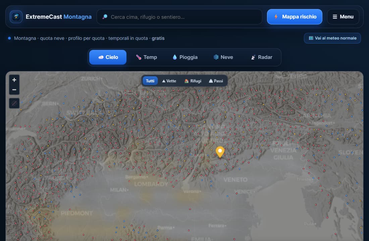369x241 pixels.
Task: Show all points with Tutti filter
Action: coord(150,81)
